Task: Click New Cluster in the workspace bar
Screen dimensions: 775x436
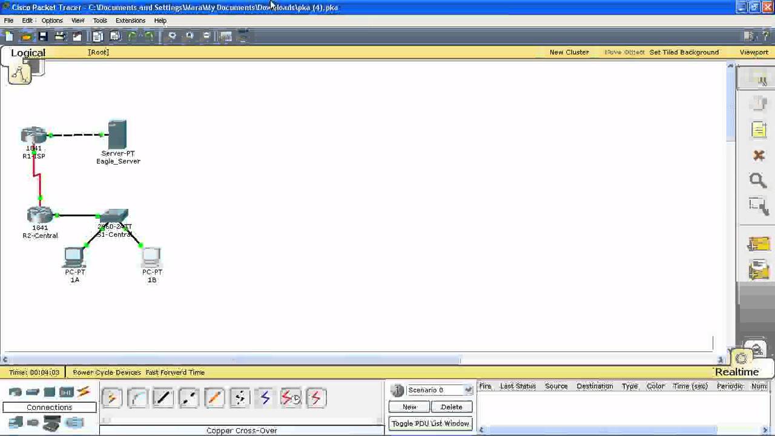Action: pos(569,52)
